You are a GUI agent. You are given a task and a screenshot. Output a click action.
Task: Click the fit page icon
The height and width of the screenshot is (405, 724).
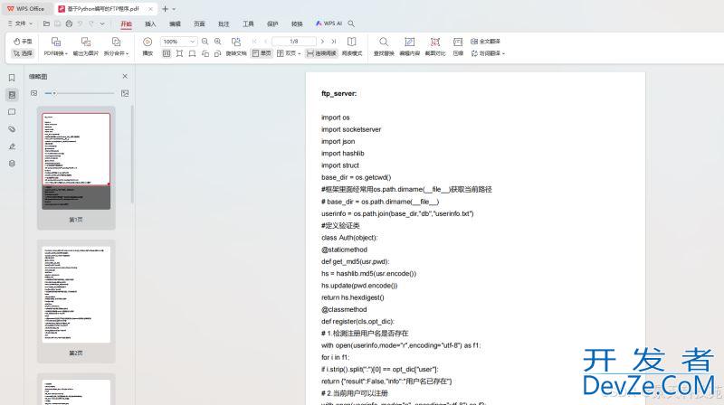pyautogui.click(x=179, y=53)
